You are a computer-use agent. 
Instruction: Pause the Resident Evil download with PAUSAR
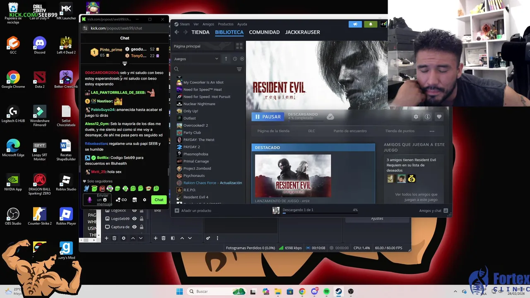(268, 117)
